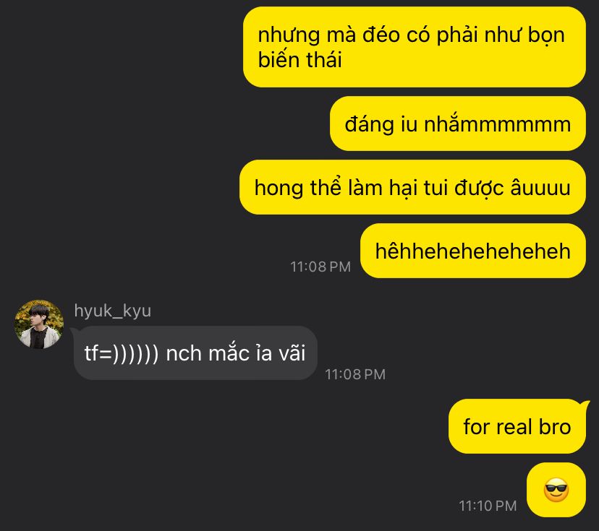
Task: Select the sunglasses emoji message bubble
Action: tap(556, 490)
